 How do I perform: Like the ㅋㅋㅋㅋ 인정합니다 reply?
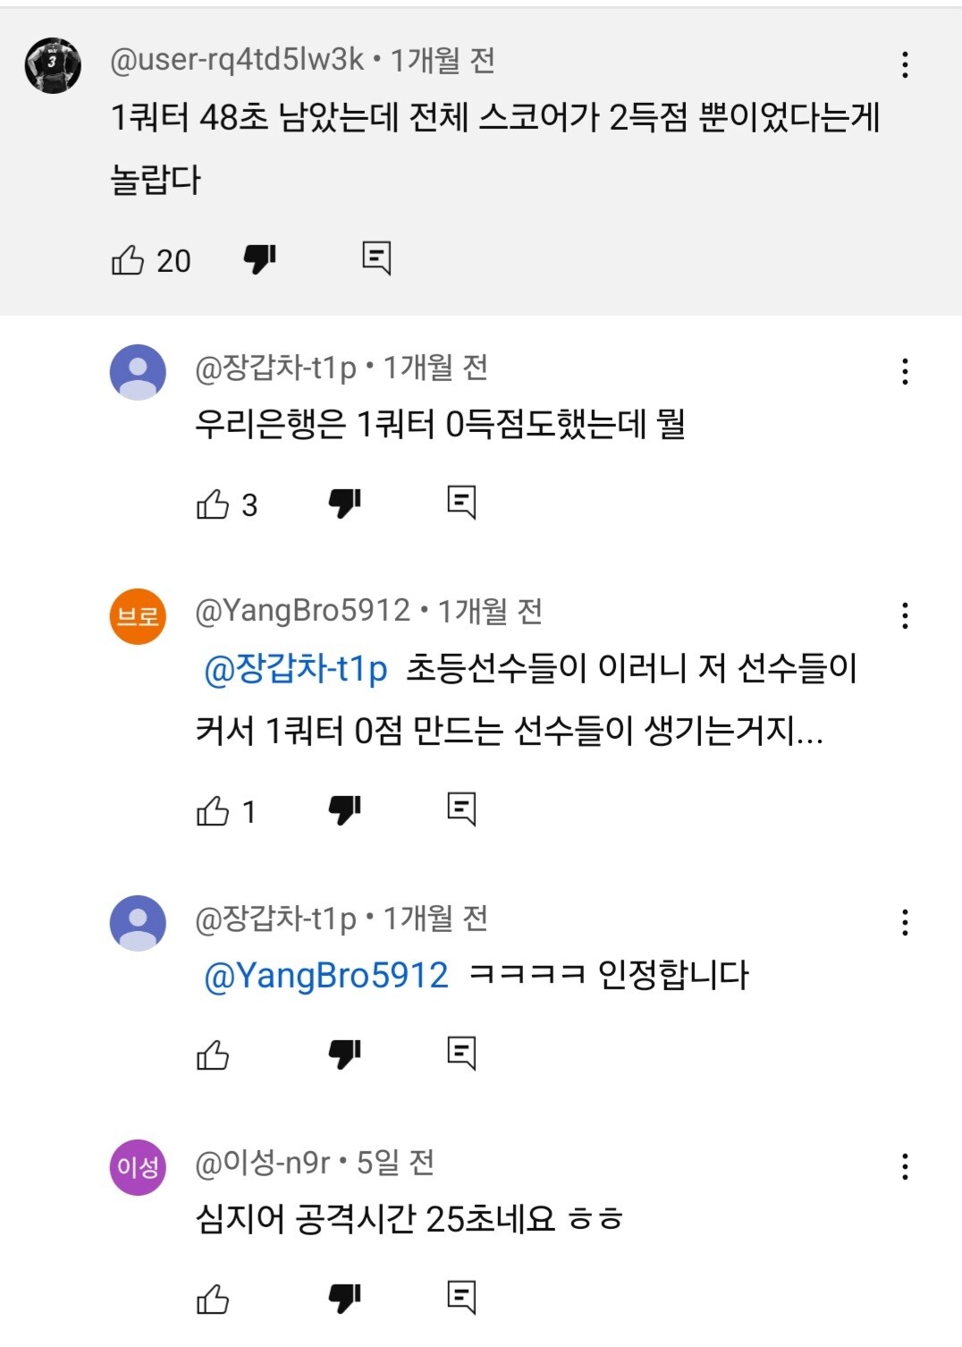[213, 1055]
